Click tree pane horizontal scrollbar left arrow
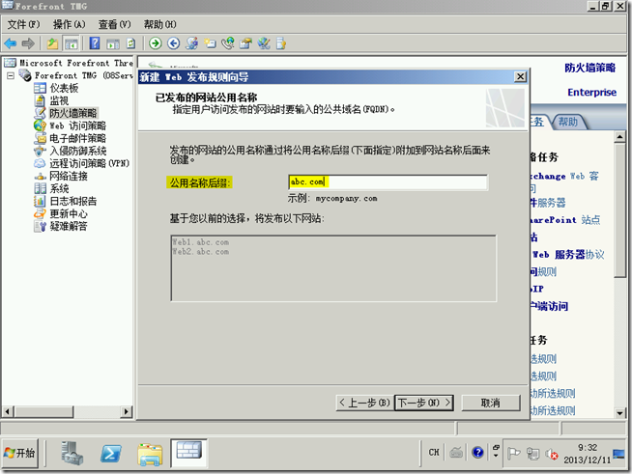This screenshot has width=632, height=474. tap(8, 411)
